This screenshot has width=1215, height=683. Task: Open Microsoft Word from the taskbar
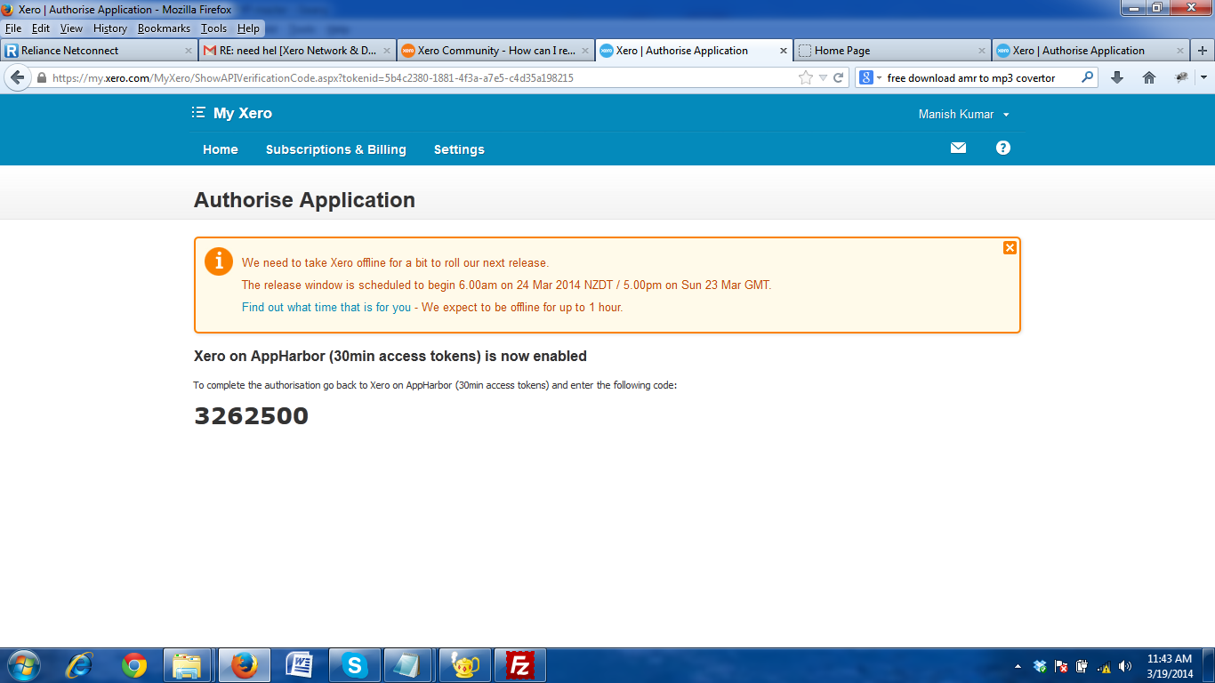300,665
